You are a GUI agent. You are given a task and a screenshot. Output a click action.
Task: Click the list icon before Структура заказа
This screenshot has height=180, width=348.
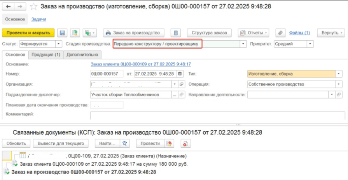(x=176, y=33)
